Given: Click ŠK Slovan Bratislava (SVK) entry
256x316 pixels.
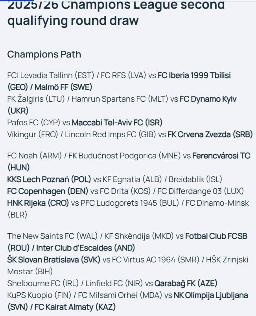Looking at the screenshot, I should click(54, 260).
